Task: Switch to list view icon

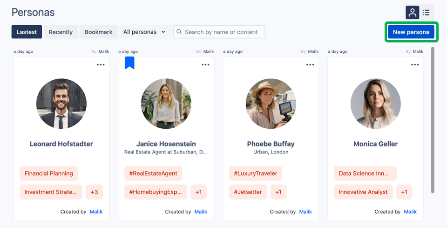Action: click(426, 13)
